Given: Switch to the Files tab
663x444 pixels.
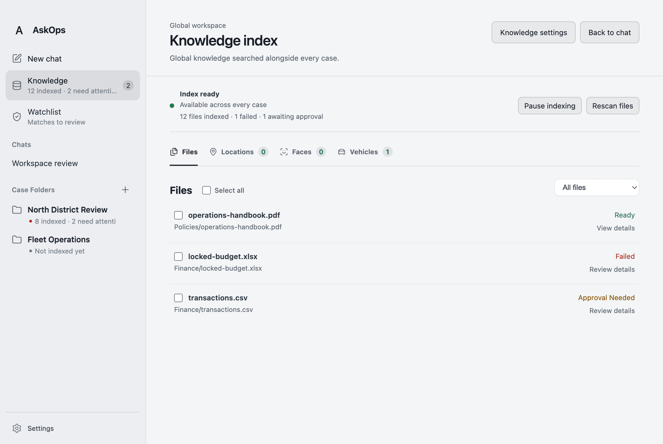Looking at the screenshot, I should pyautogui.click(x=184, y=152).
